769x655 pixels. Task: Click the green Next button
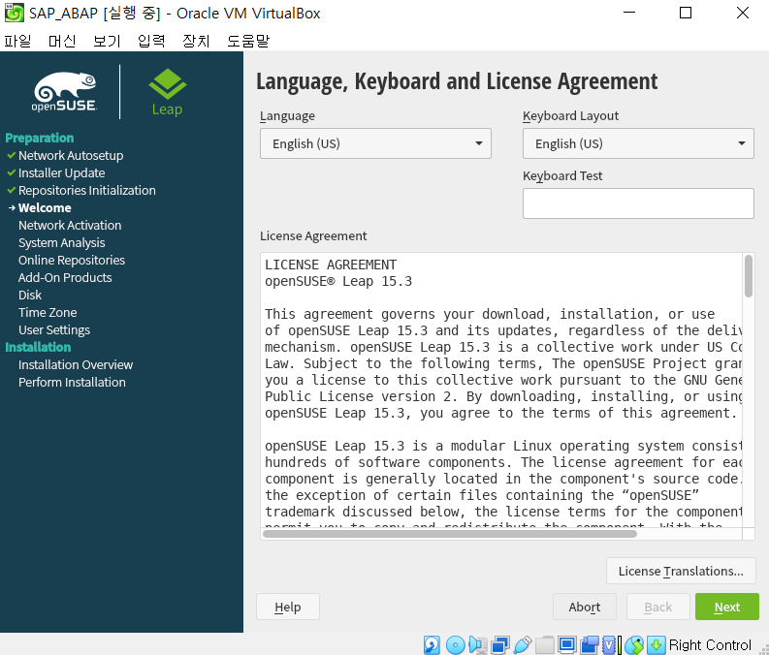click(x=727, y=607)
